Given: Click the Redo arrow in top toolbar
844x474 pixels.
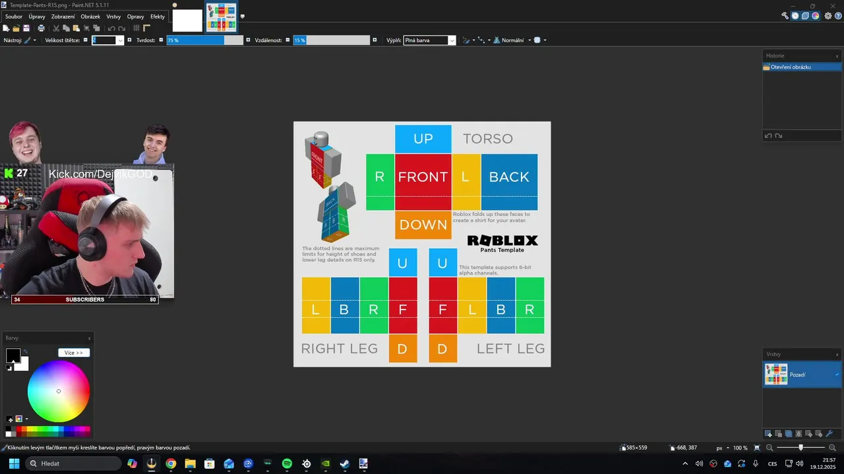Looking at the screenshot, I should (x=122, y=28).
